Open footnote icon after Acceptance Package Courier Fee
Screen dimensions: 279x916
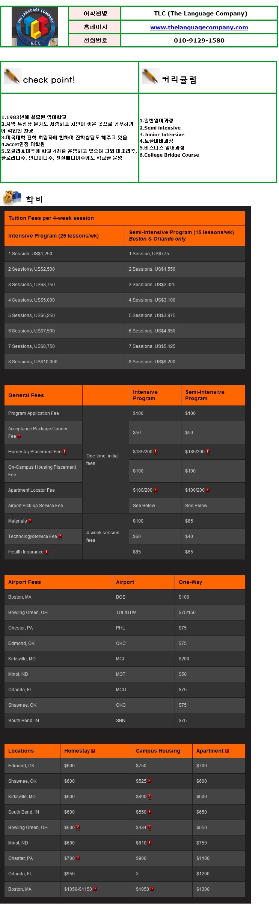19,436
